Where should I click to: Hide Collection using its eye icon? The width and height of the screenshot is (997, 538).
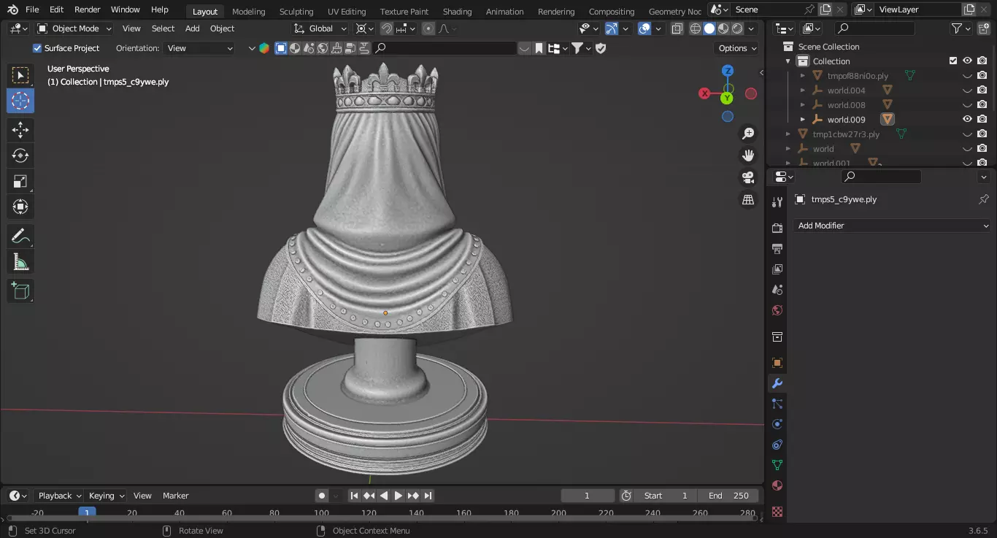(x=967, y=61)
